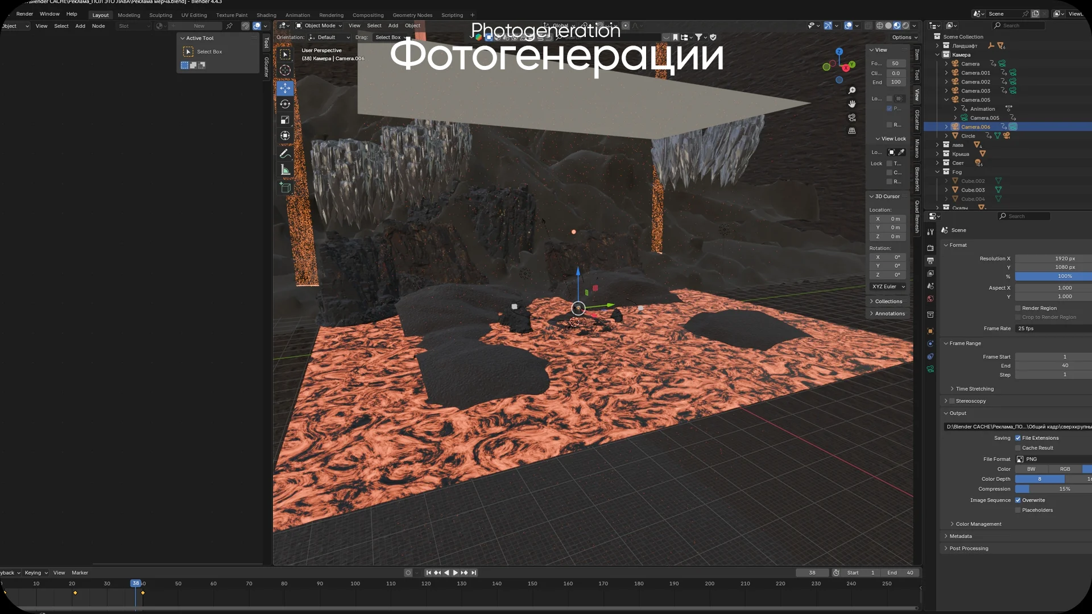This screenshot has height=614, width=1092.
Task: Select the Cursor tool in viewport toolbar
Action: 286,70
